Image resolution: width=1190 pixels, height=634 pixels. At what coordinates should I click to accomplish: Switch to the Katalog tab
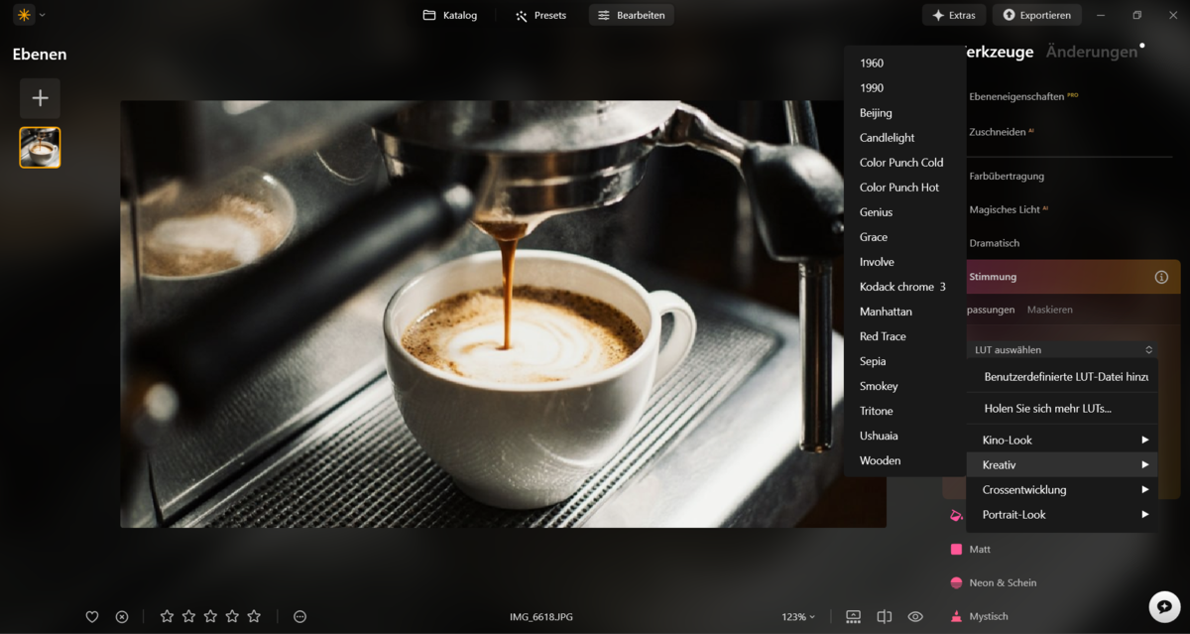pyautogui.click(x=449, y=15)
